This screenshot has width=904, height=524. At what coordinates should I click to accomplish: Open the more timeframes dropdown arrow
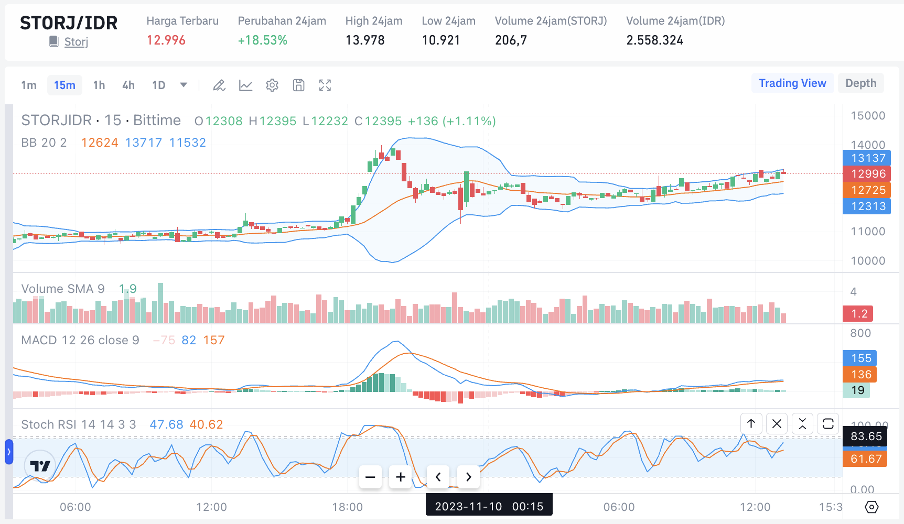[x=184, y=85]
